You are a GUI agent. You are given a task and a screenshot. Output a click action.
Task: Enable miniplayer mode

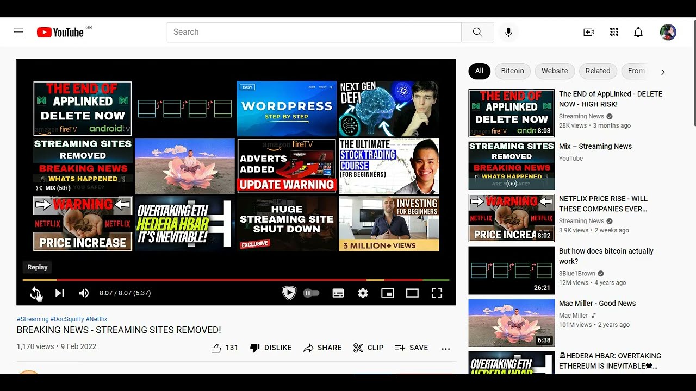(x=388, y=293)
